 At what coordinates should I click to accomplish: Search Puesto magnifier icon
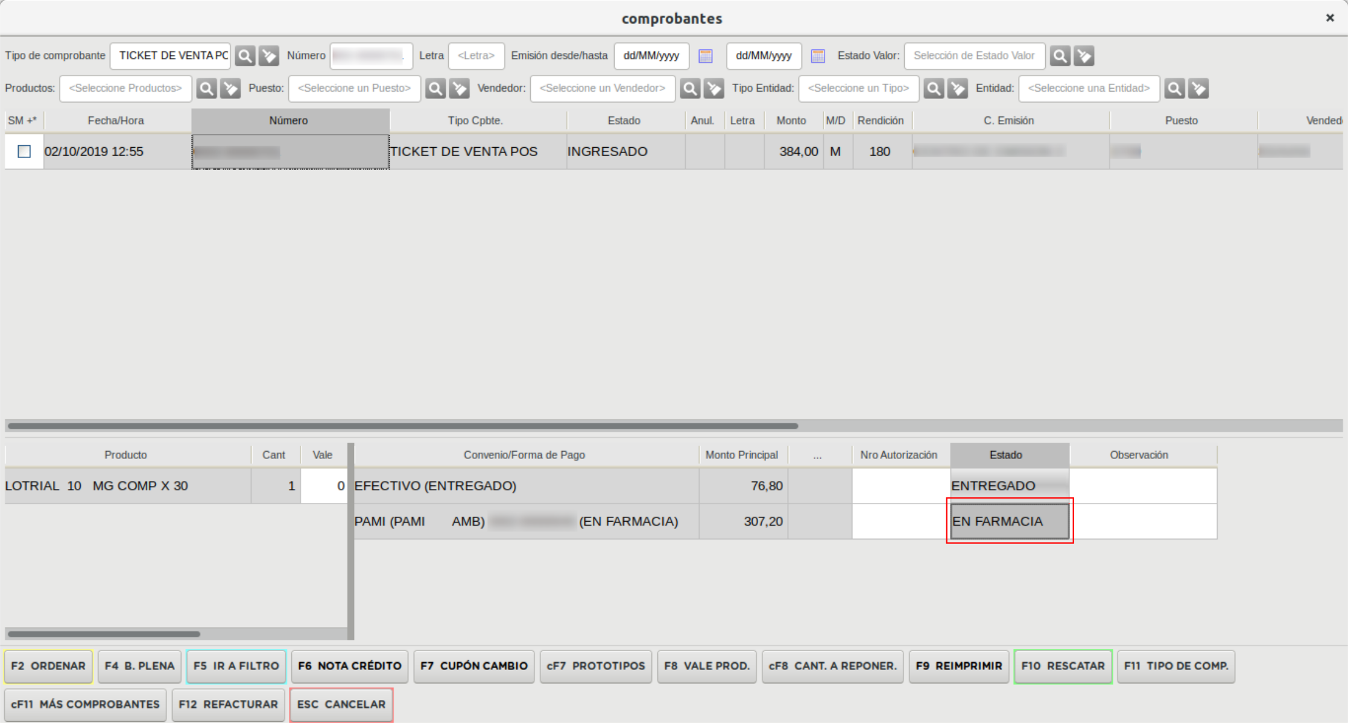click(x=435, y=89)
